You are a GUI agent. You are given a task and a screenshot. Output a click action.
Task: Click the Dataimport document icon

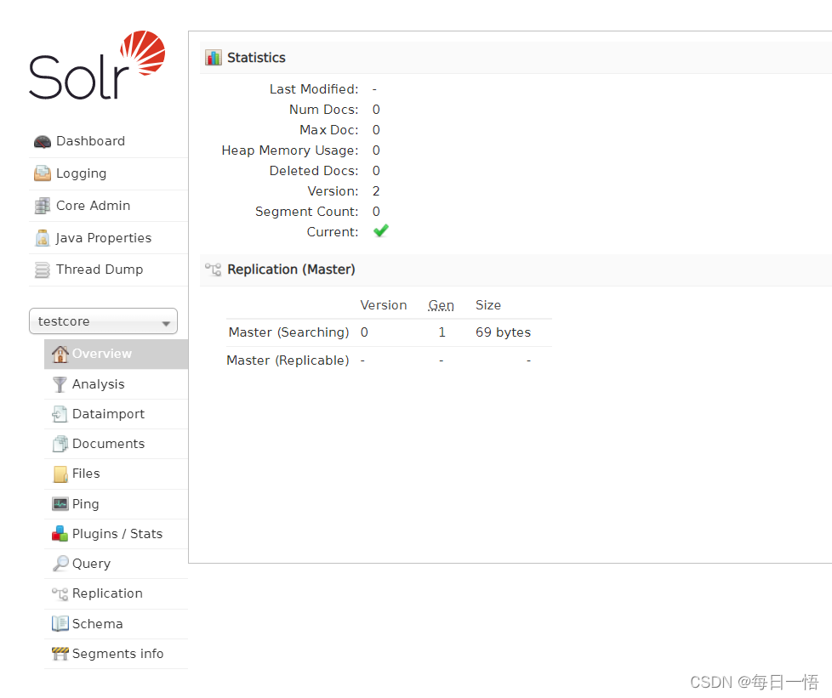(60, 414)
